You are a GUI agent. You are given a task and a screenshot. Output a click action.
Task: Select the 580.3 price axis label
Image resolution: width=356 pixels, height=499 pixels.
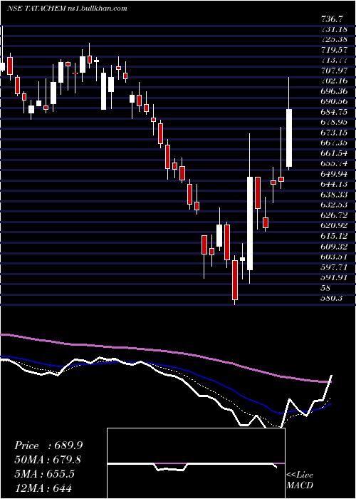tap(333, 298)
